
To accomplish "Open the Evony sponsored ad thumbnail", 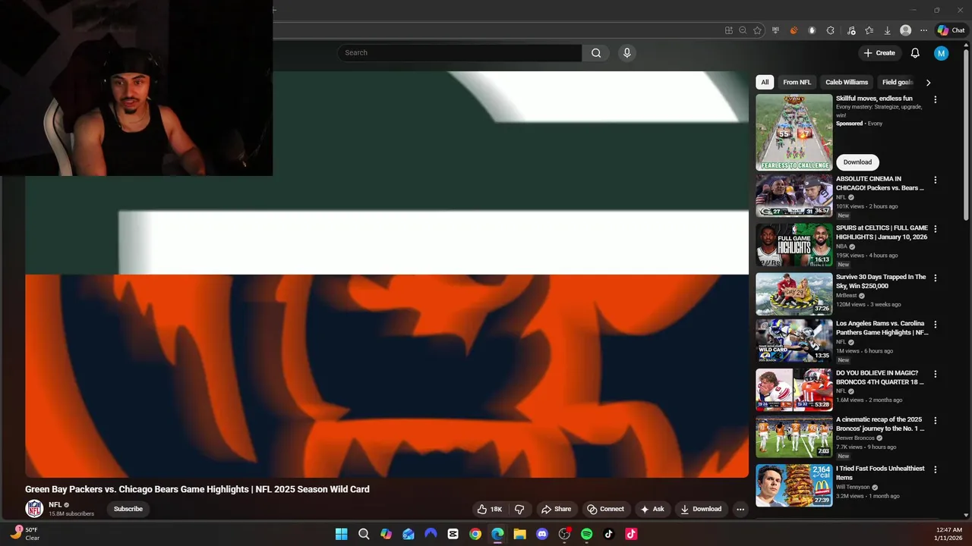I will (x=794, y=133).
